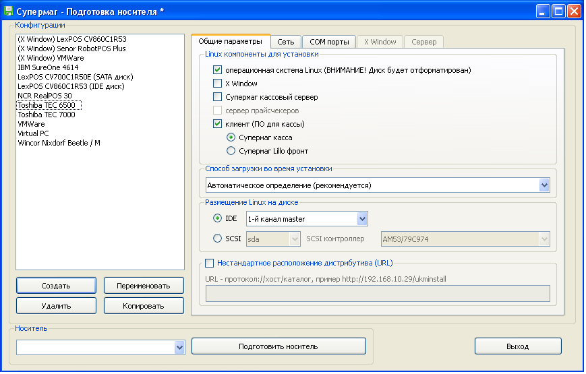Open the 1-й канал master dropdown
586x374 pixels.
point(362,219)
